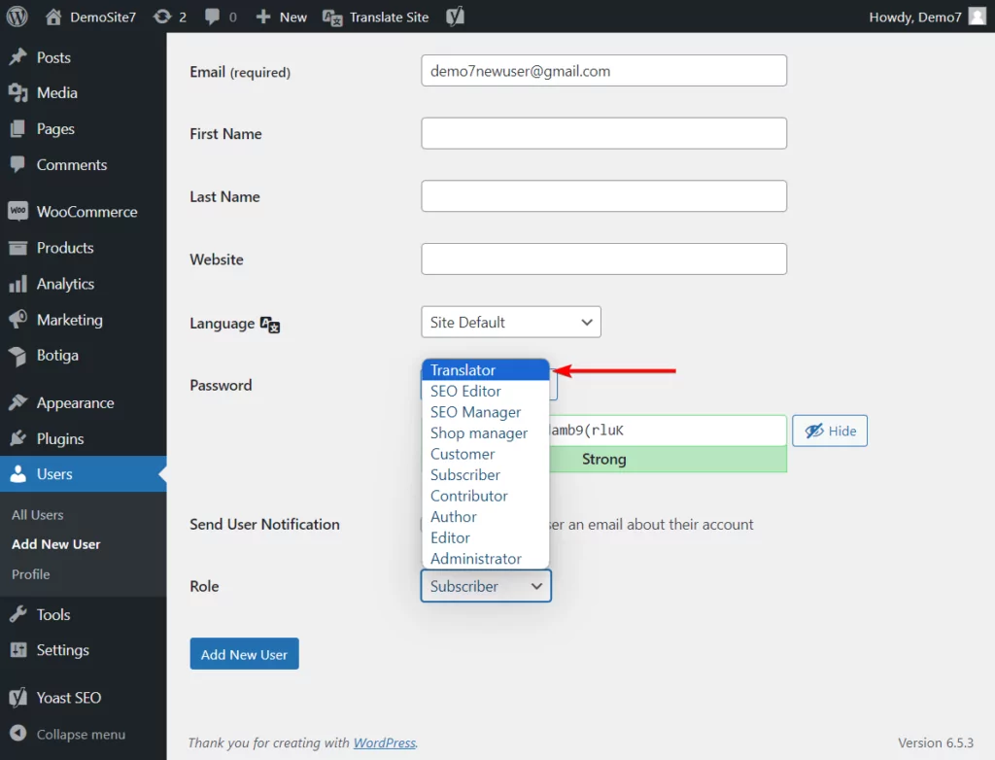Click translation icon beside Language label
Image resolution: width=995 pixels, height=760 pixels.
point(270,325)
